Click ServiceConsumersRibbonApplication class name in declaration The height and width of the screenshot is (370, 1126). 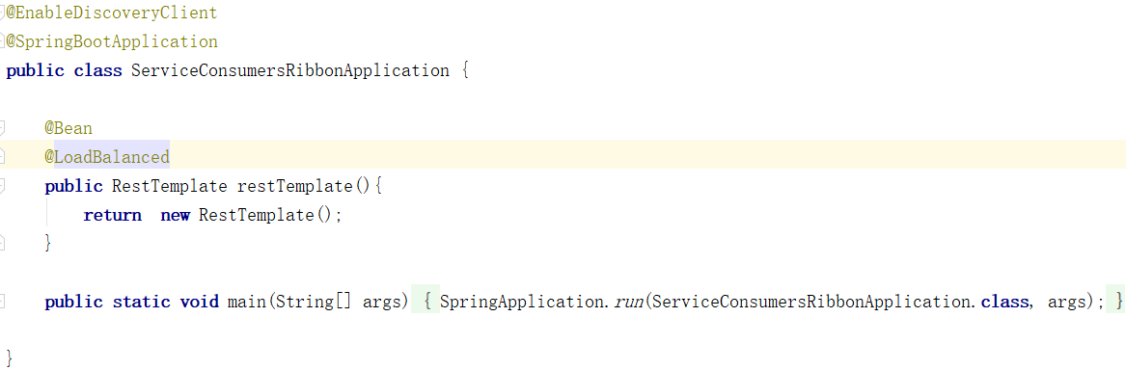tap(290, 71)
